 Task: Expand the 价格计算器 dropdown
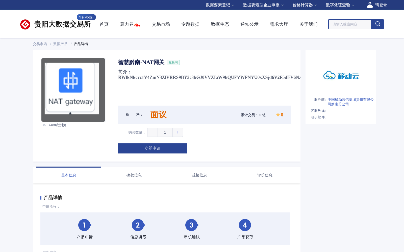coord(305,5)
